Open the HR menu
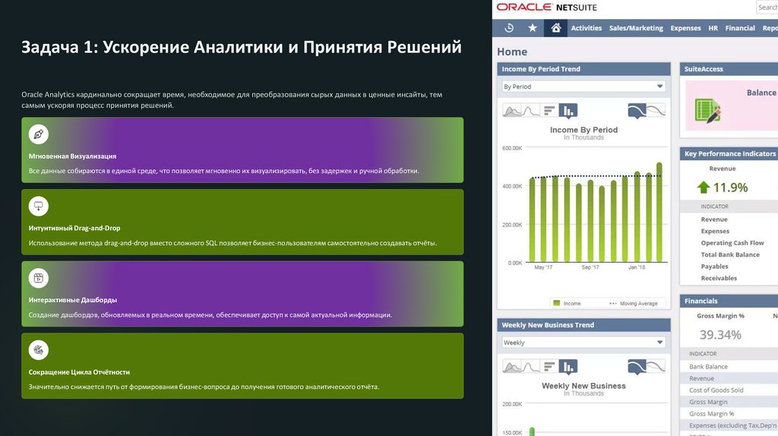Screen dimensions: 778x436 [713, 28]
